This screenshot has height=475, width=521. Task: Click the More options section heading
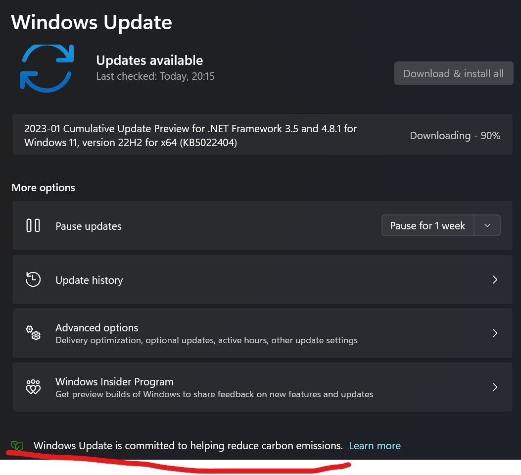pyautogui.click(x=43, y=188)
